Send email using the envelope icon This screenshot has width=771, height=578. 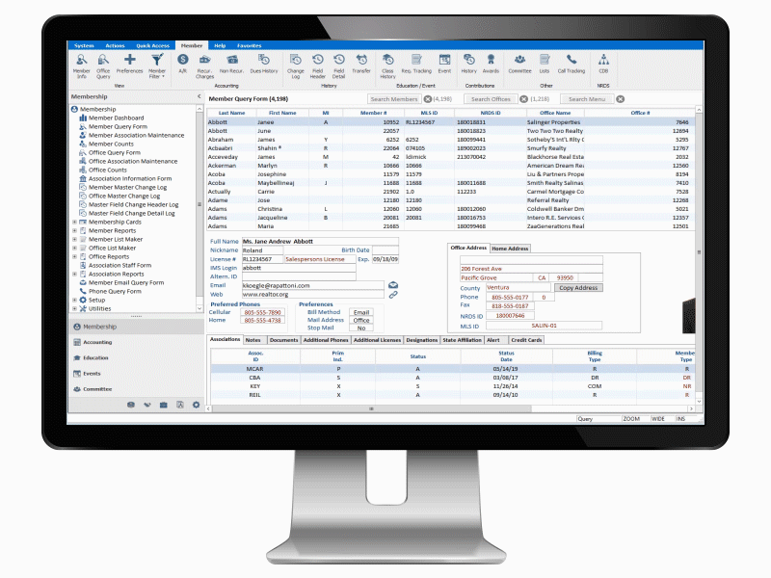click(393, 285)
